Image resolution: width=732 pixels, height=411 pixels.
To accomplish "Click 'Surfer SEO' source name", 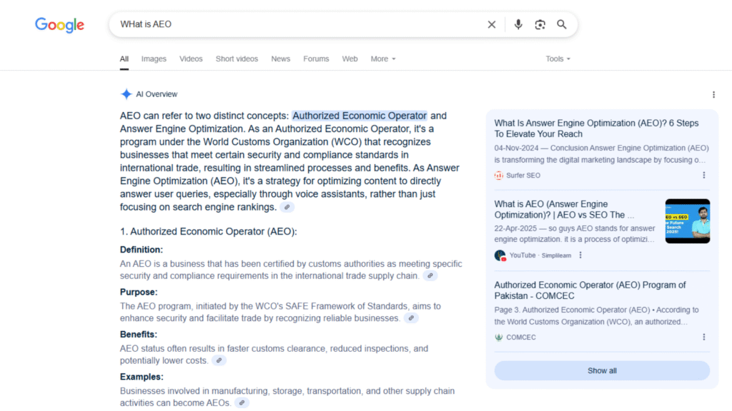I will point(523,176).
